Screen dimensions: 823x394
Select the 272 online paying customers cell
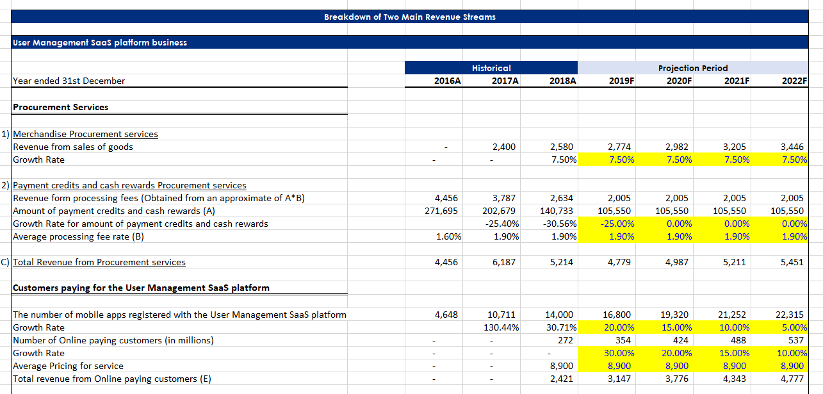click(566, 340)
